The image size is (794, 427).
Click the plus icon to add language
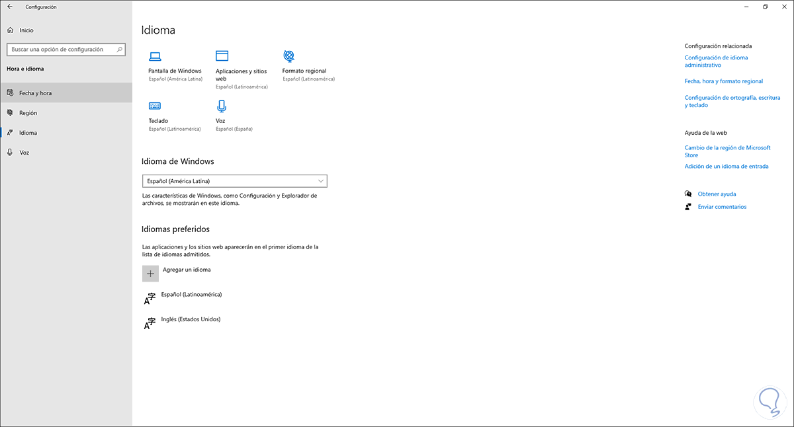point(150,273)
